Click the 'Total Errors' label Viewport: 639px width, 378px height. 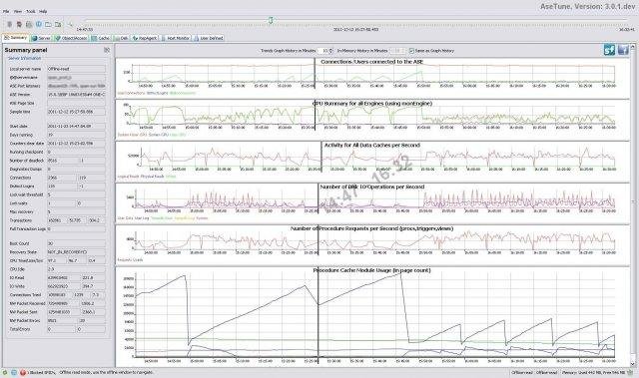20,329
